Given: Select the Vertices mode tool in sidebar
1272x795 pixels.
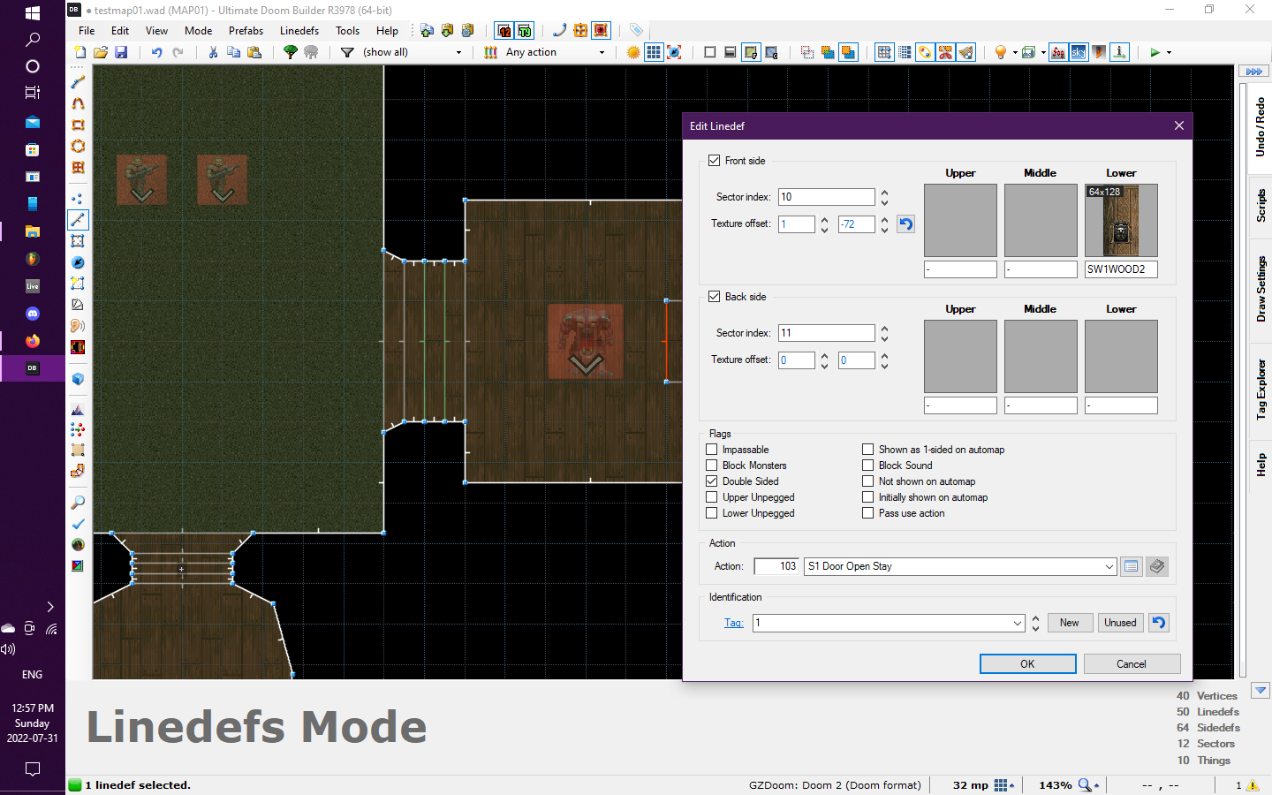Looking at the screenshot, I should coord(78,199).
